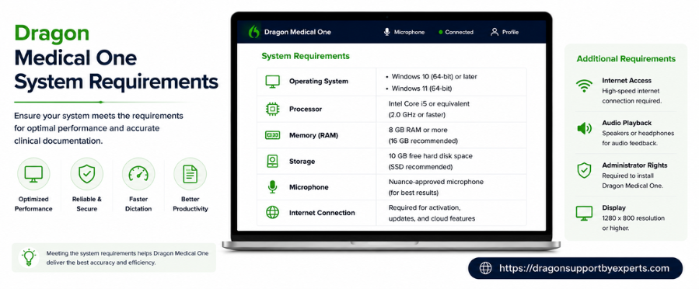Image resolution: width=699 pixels, height=289 pixels.
Task: Click the Storage label
Action: tap(302, 161)
